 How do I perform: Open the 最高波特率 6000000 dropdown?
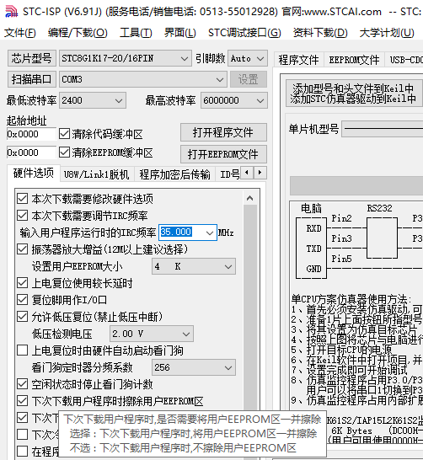[x=234, y=100]
